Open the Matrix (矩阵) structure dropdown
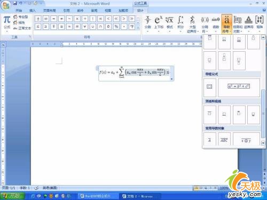Screen dimensions: 267x200 click(260, 24)
